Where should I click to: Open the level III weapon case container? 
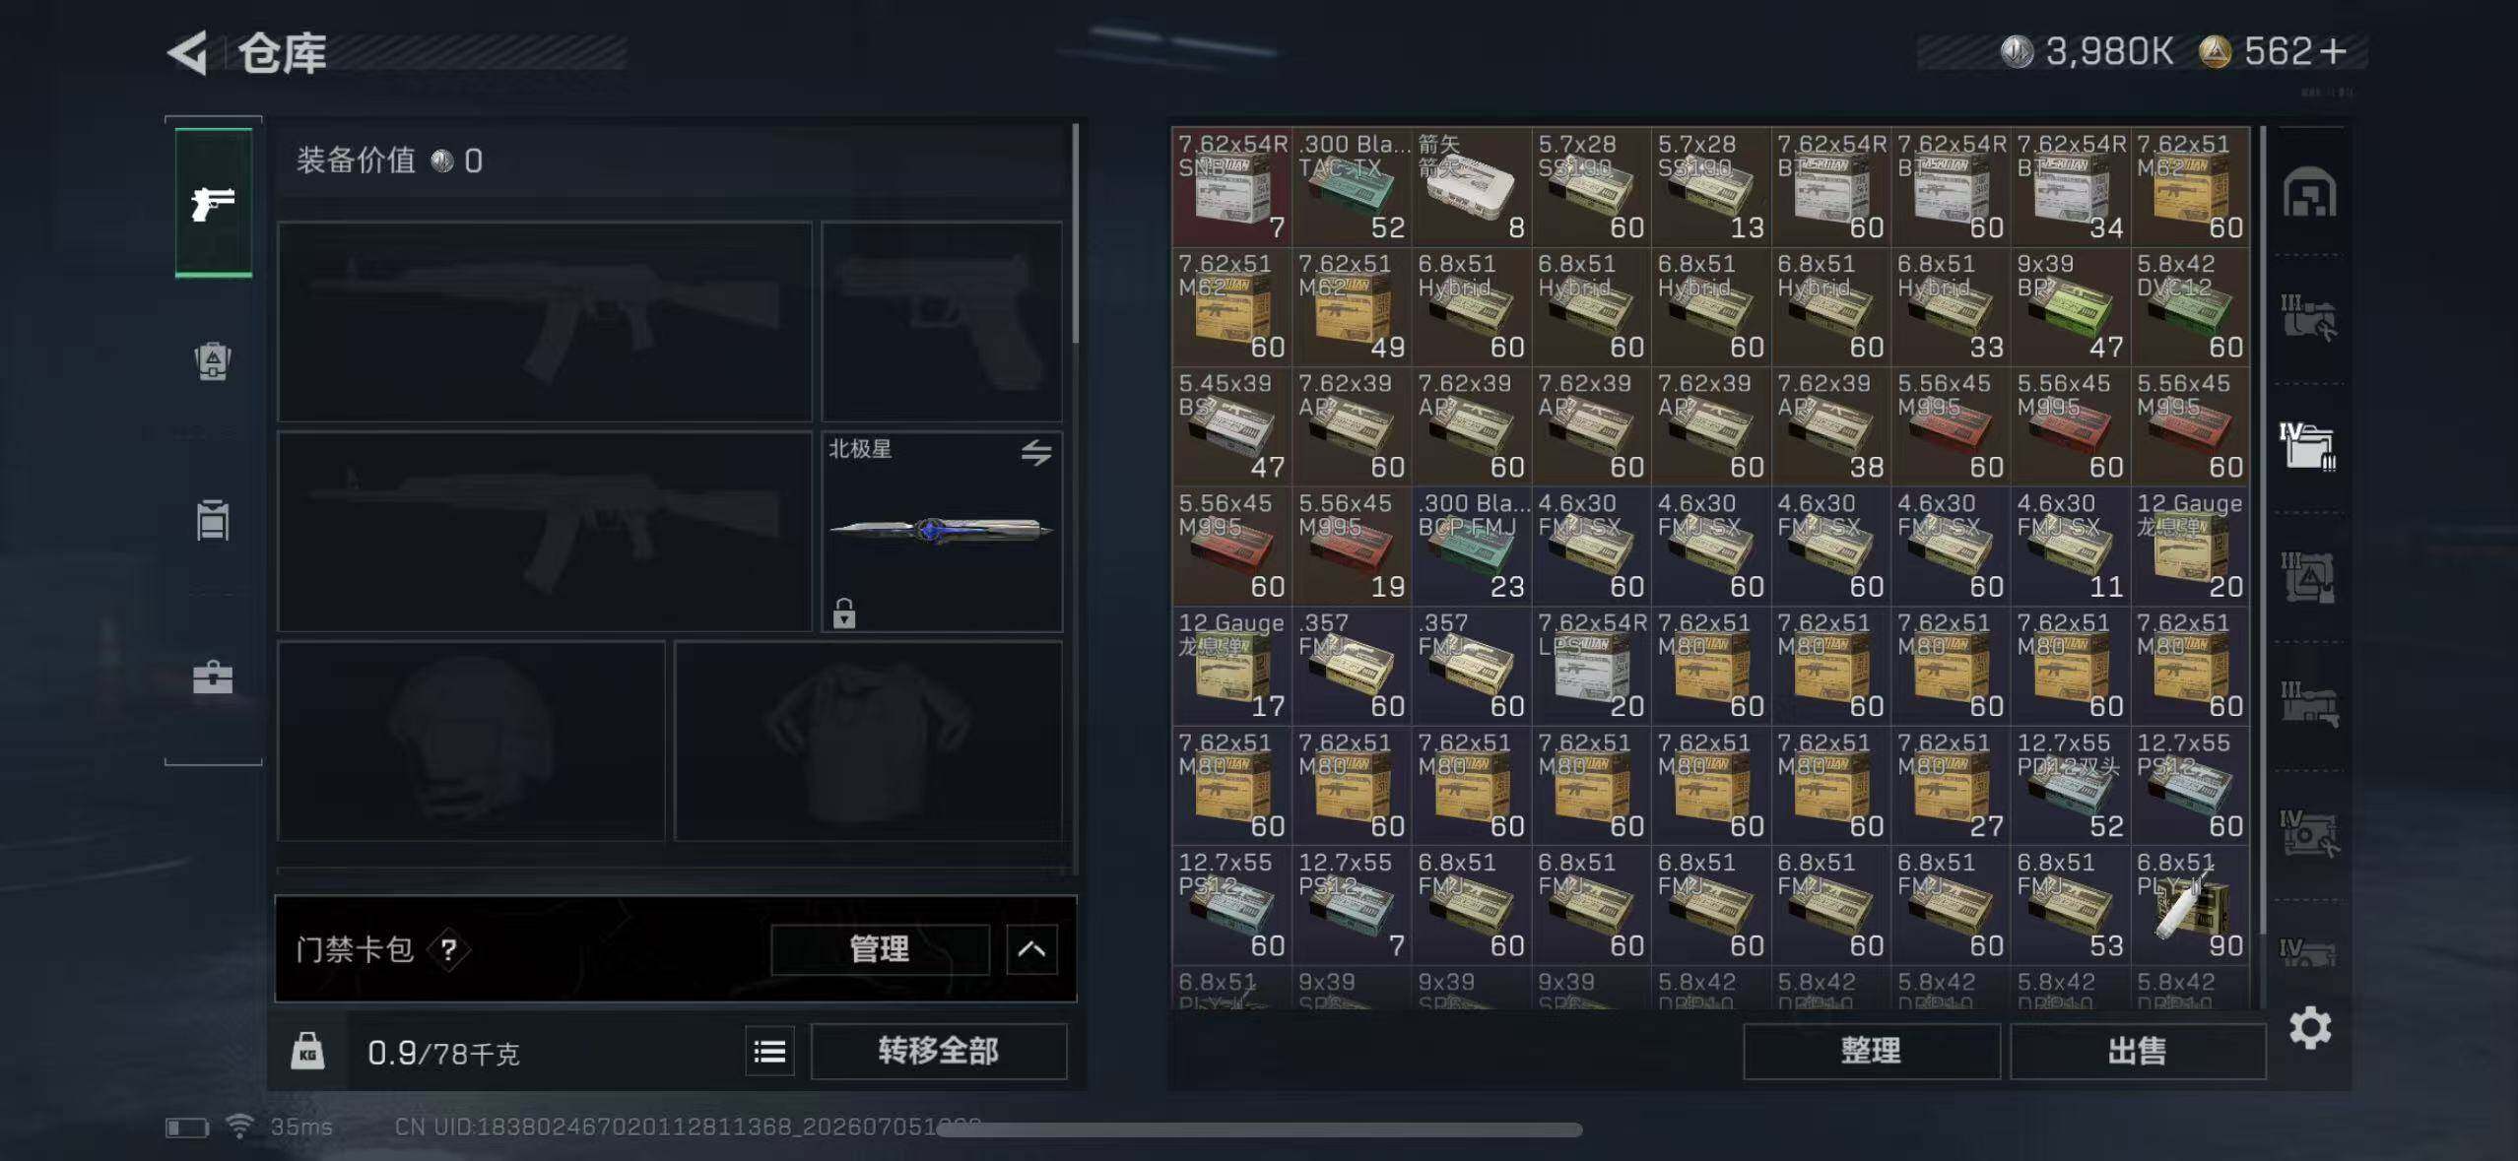pyautogui.click(x=2309, y=704)
